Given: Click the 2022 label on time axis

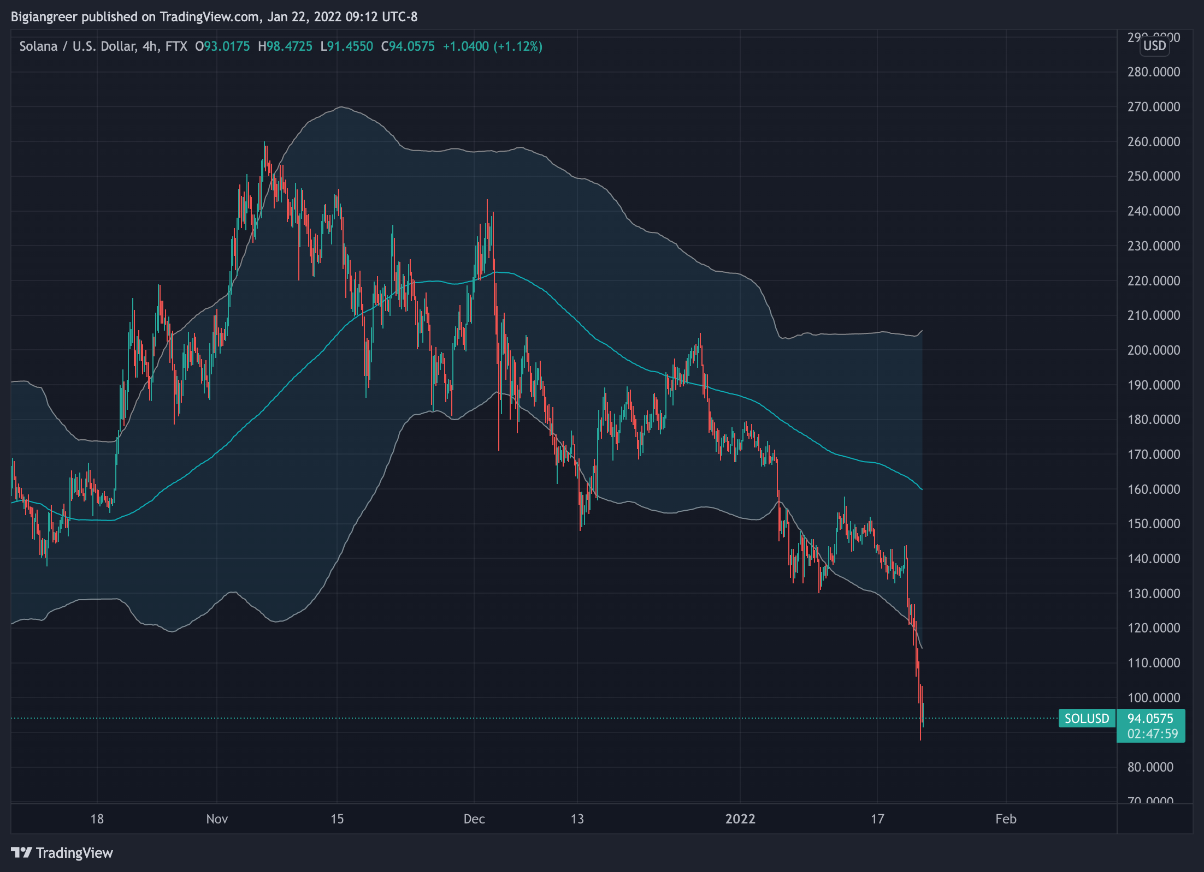Looking at the screenshot, I should [x=740, y=819].
